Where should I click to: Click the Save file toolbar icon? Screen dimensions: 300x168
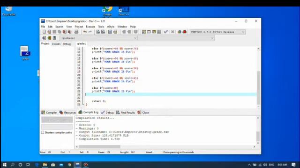54,32
